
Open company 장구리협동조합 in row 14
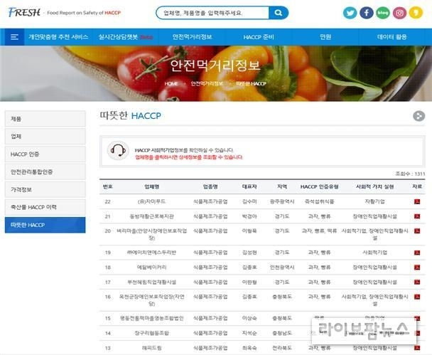tap(151, 333)
